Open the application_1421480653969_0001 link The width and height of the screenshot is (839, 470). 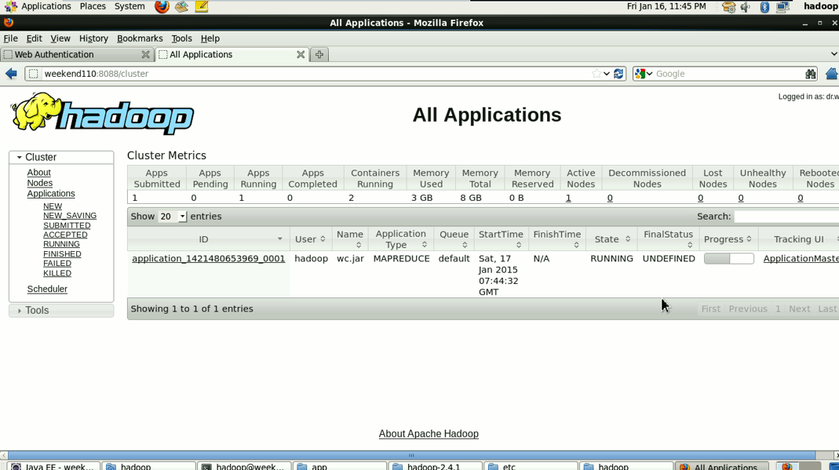[209, 259]
